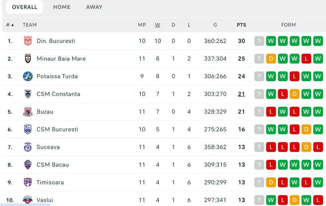Click the CSM Bacau team logo
The image size is (326, 206).
pyautogui.click(x=28, y=165)
